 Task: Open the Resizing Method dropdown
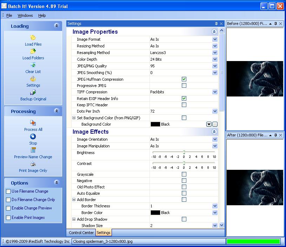point(215,46)
